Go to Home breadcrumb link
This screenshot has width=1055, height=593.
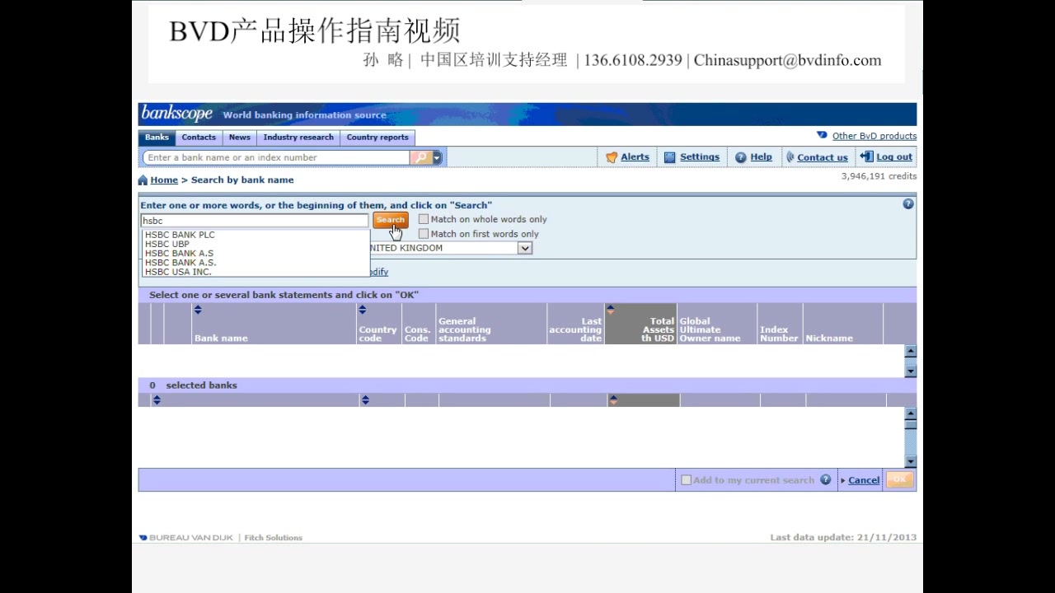(x=164, y=180)
